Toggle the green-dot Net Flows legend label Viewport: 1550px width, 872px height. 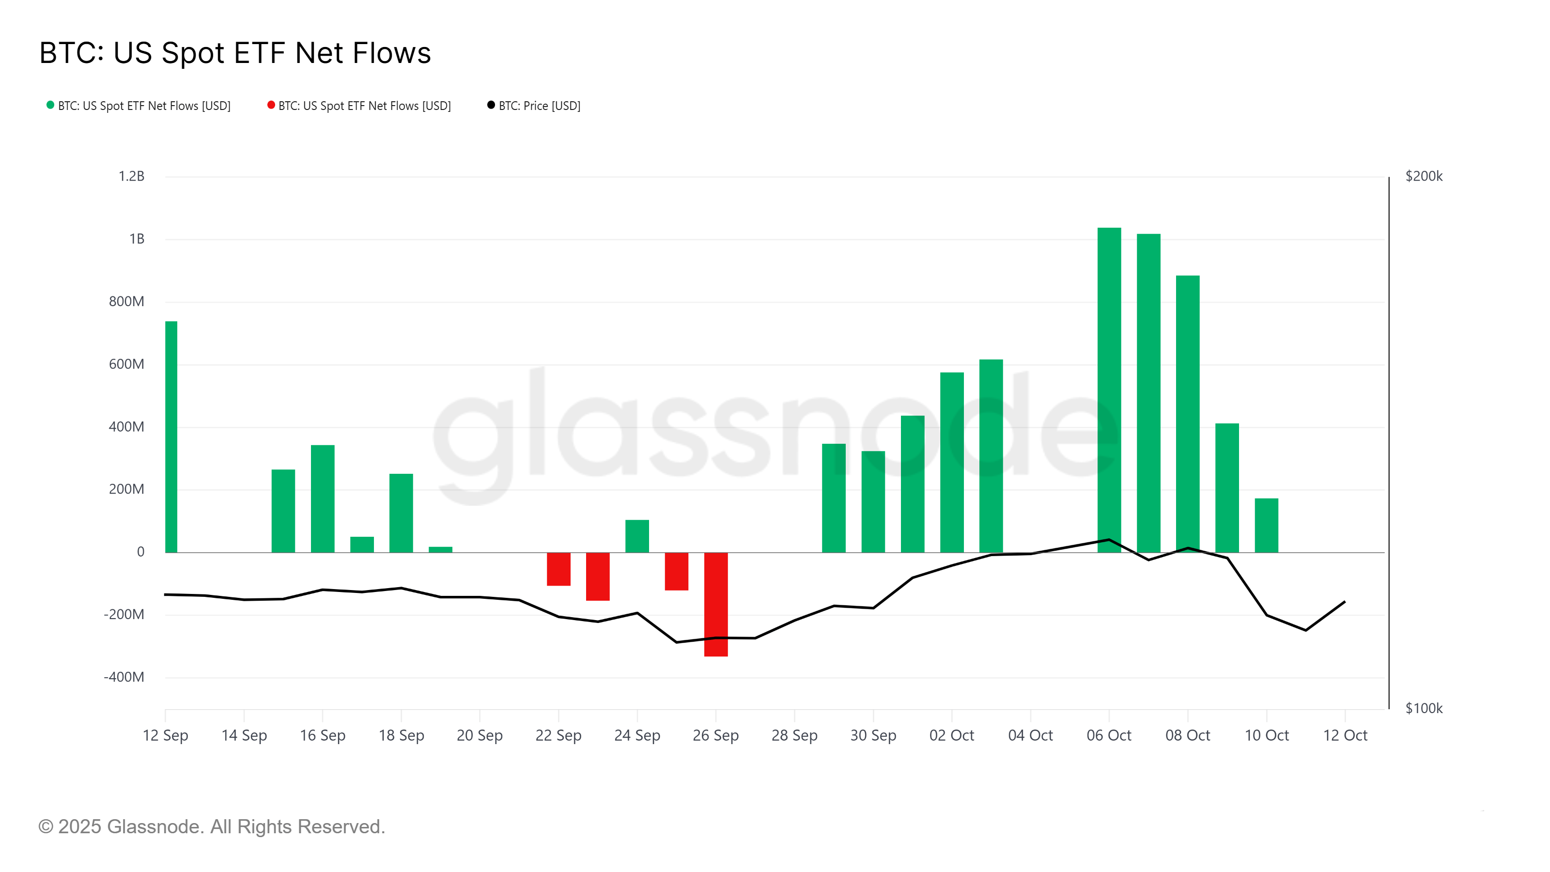click(x=144, y=106)
